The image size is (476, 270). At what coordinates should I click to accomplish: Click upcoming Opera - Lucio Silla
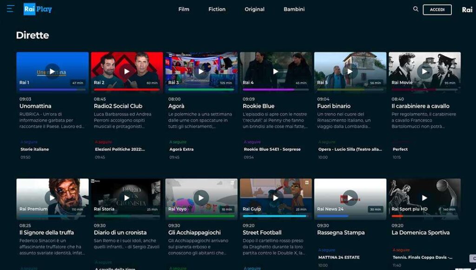click(x=350, y=149)
